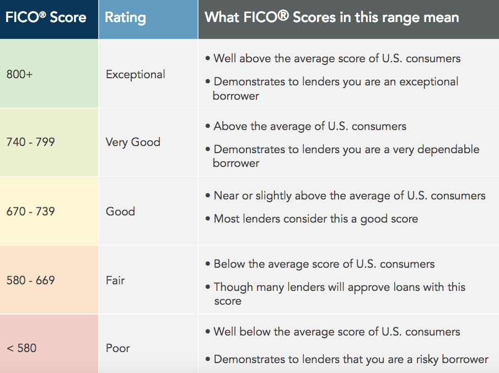The width and height of the screenshot is (499, 373).
Task: Click the 740 - 799 score range cell
Action: coord(49,142)
